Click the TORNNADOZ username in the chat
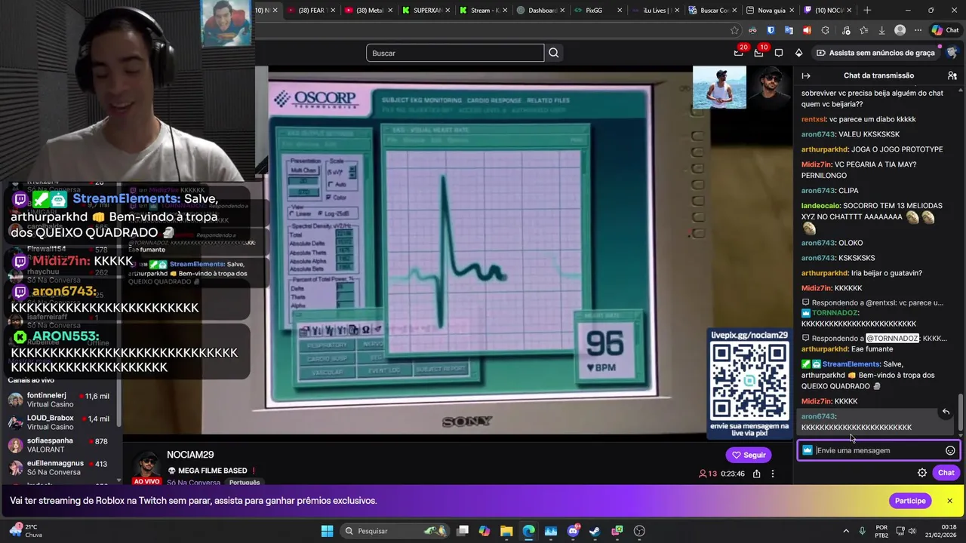966x543 pixels. tap(835, 313)
